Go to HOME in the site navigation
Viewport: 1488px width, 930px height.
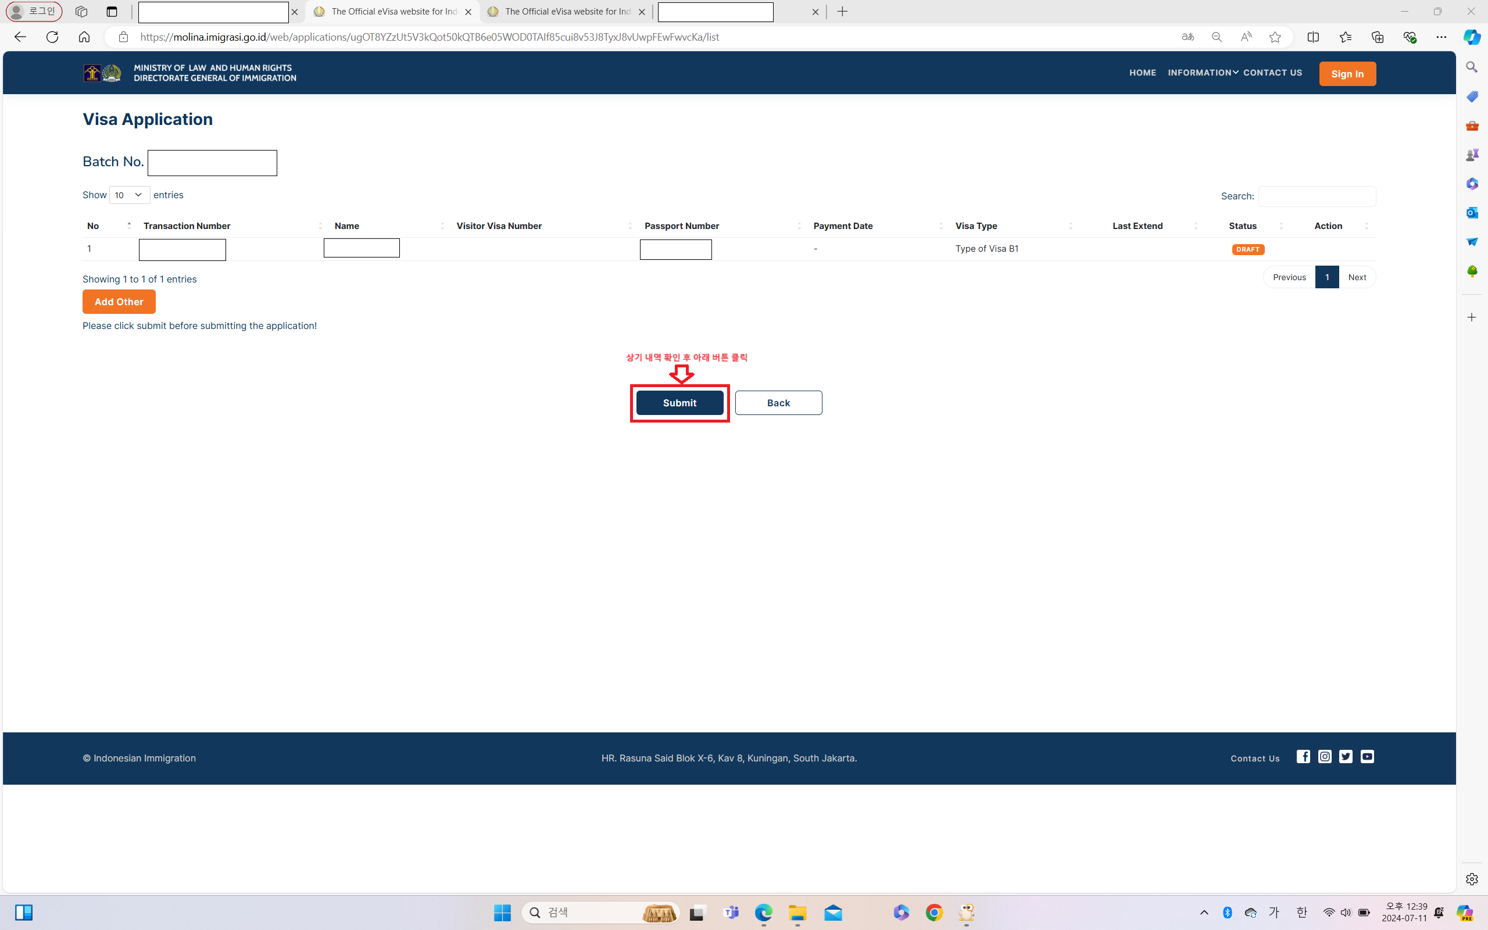pos(1142,73)
